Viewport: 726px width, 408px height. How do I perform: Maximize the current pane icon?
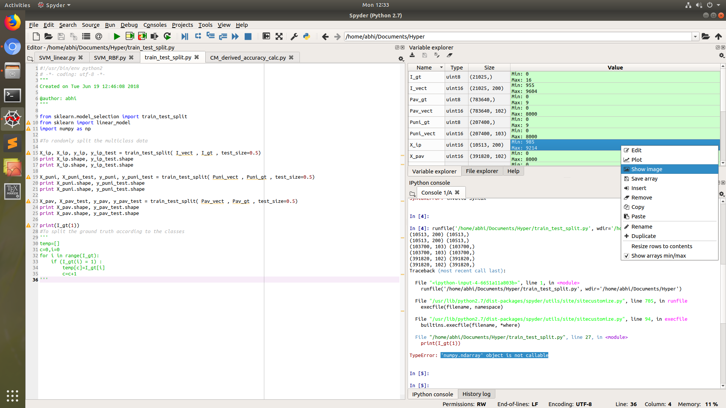pos(266,37)
